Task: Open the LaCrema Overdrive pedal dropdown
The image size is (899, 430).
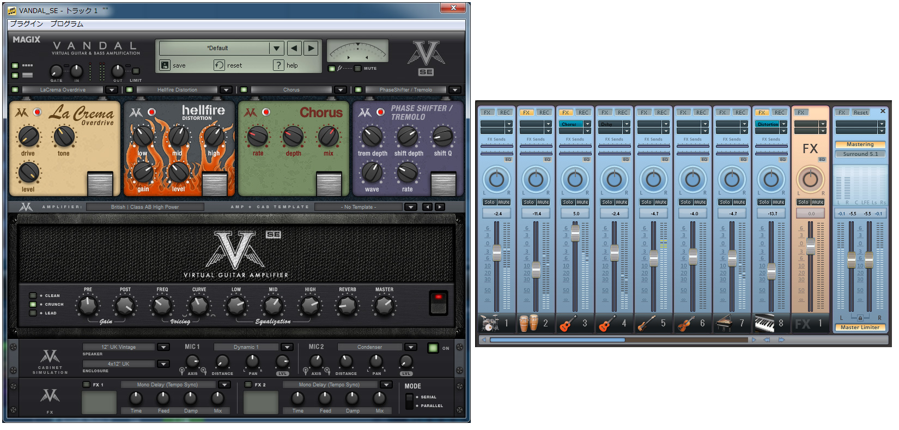Action: [x=112, y=90]
